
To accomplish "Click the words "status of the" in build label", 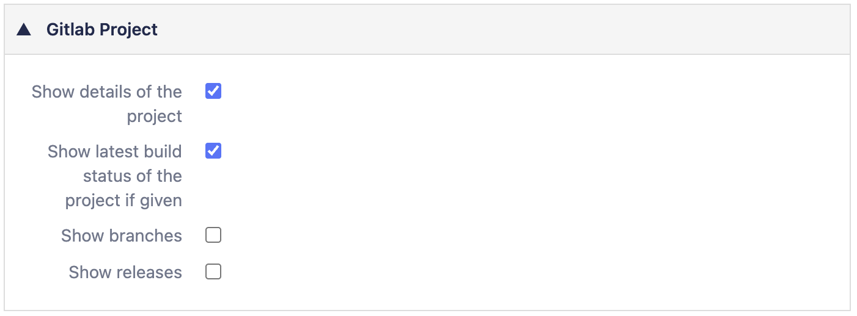I will click(x=133, y=176).
